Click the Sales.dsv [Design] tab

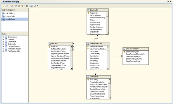click(x=11, y=2)
